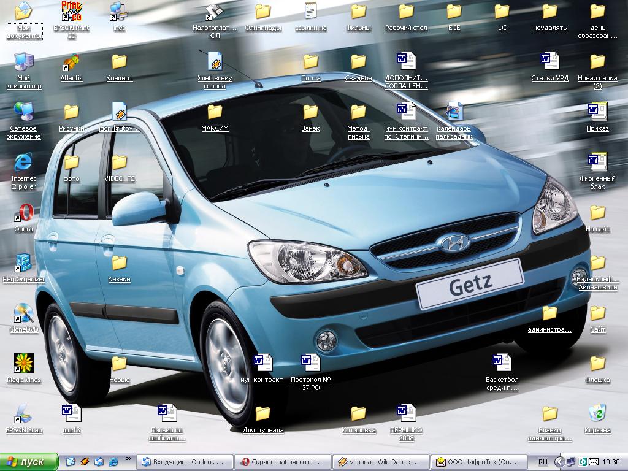Select the Метод. письма folder
Viewport: 628px width, 471px height.
click(x=358, y=121)
